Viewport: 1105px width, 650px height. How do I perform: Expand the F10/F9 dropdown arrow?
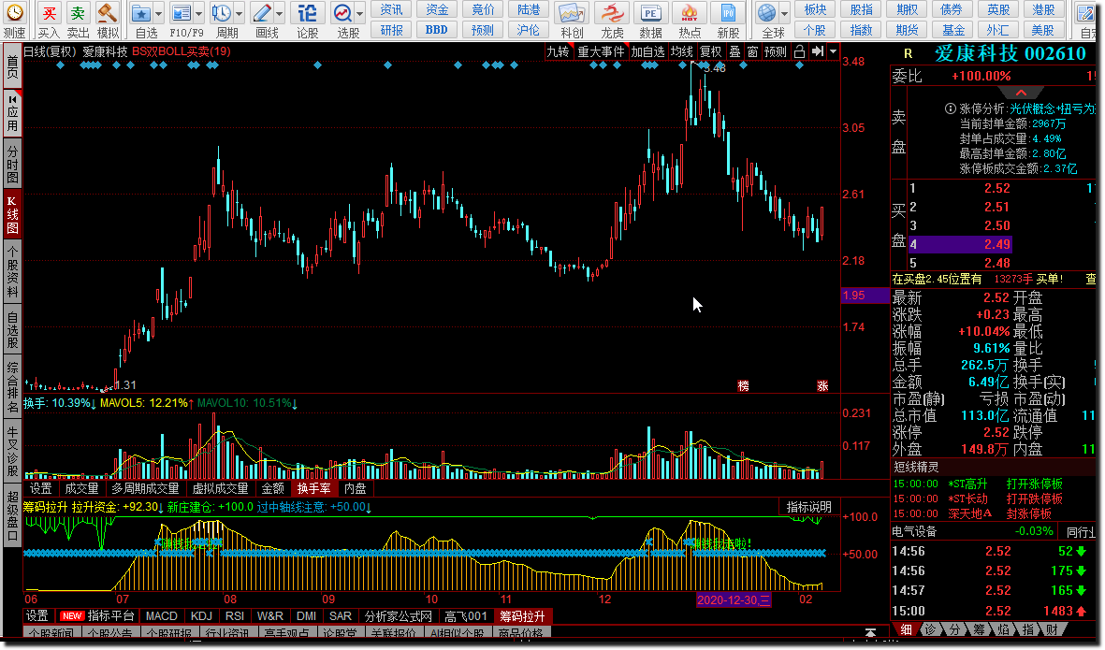(198, 13)
